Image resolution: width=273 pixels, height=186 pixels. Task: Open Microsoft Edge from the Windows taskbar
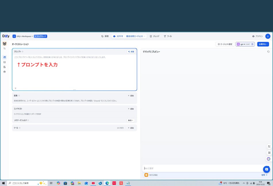coord(107,183)
